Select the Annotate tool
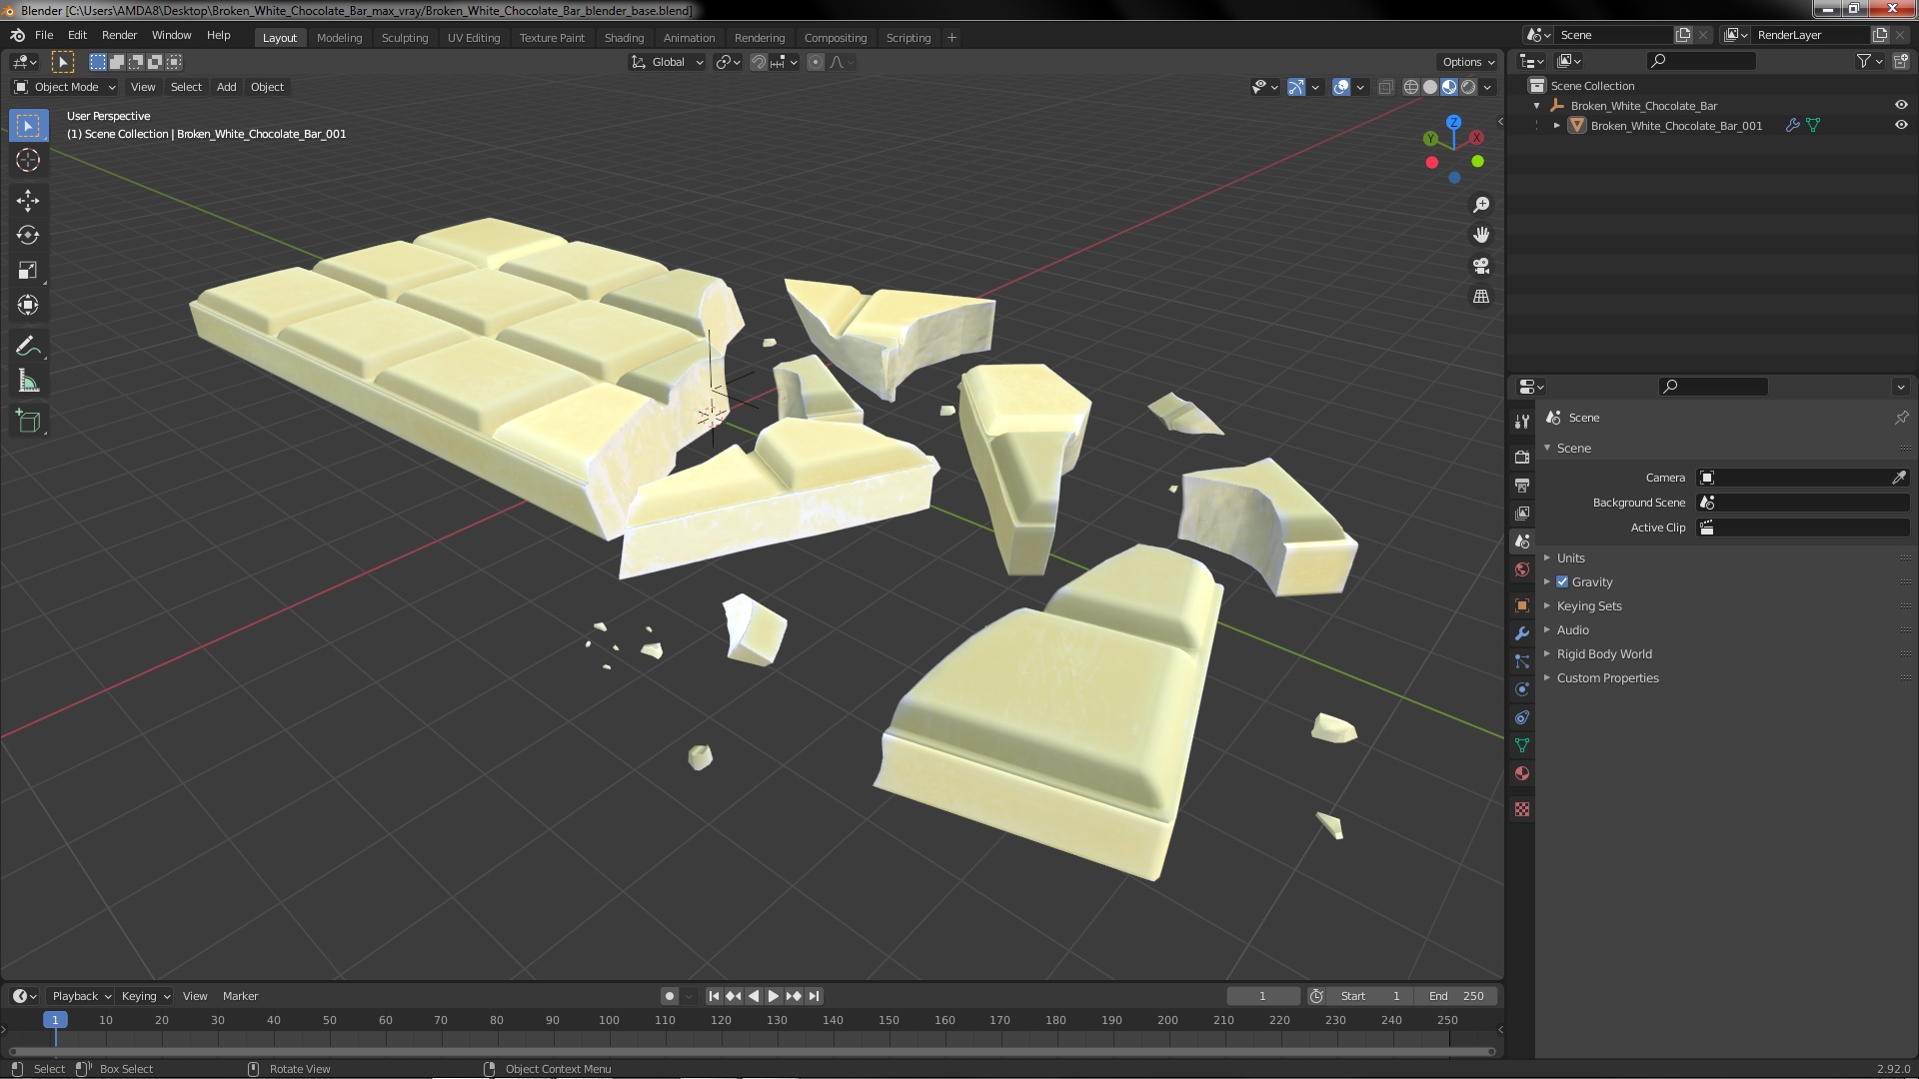 tap(28, 347)
